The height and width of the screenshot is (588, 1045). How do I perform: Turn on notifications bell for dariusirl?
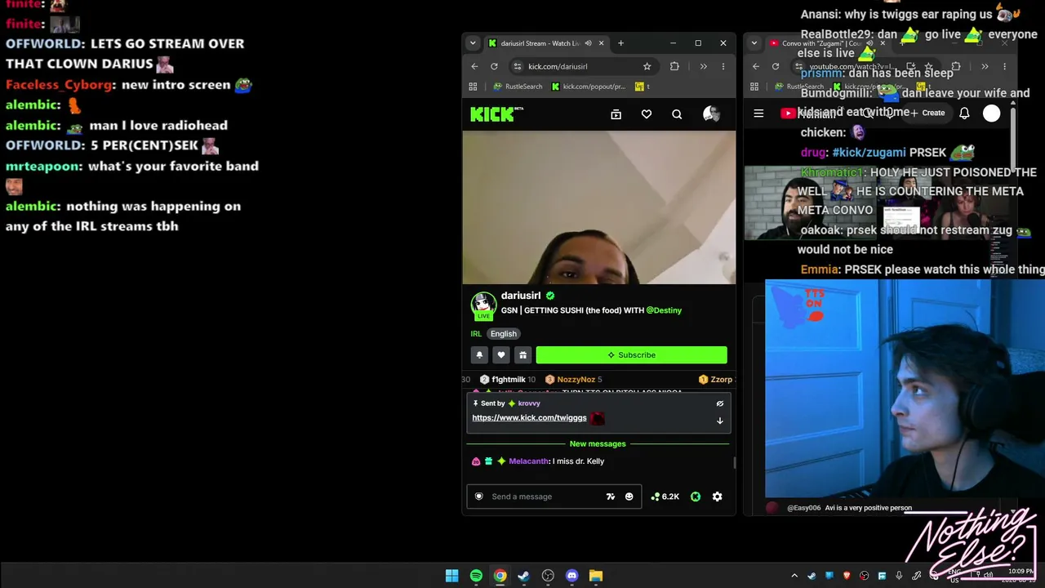coord(479,354)
